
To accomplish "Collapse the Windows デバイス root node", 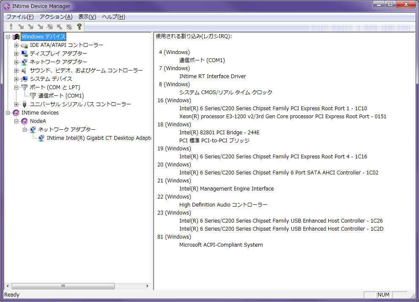I will 8,37.
